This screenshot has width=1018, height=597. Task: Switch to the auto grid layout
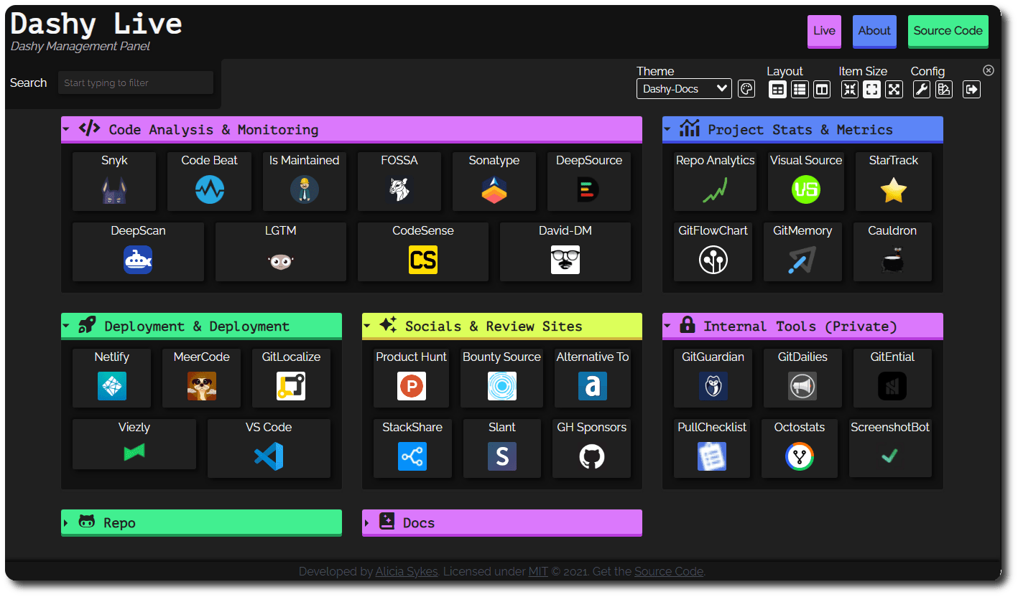click(777, 89)
